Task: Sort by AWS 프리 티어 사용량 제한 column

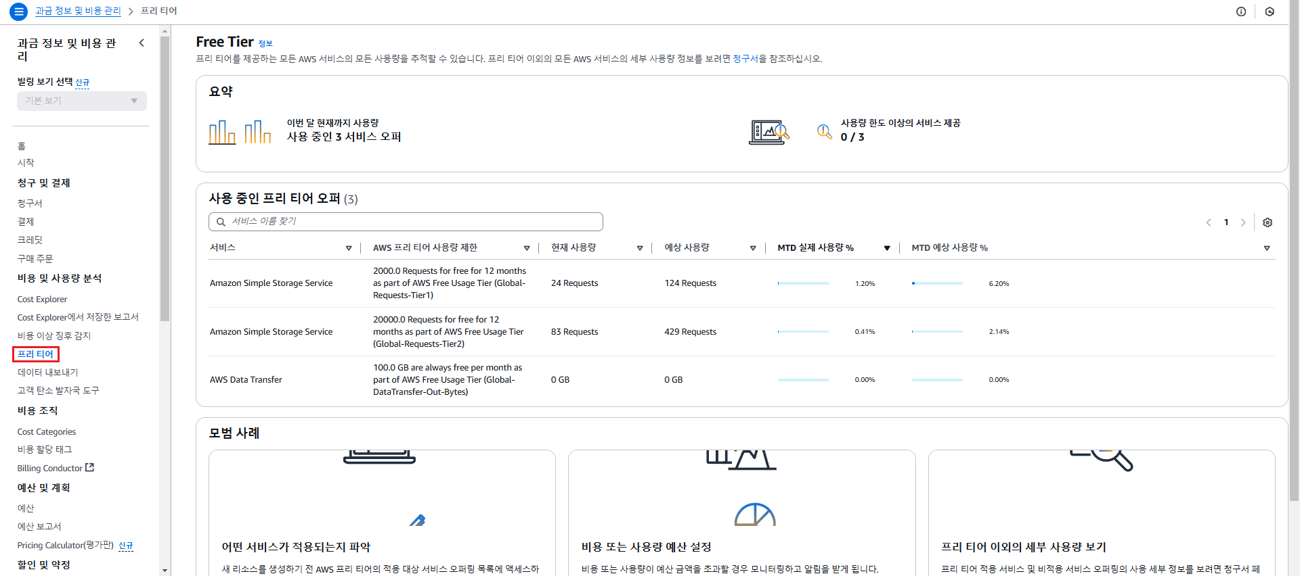Action: (527, 248)
